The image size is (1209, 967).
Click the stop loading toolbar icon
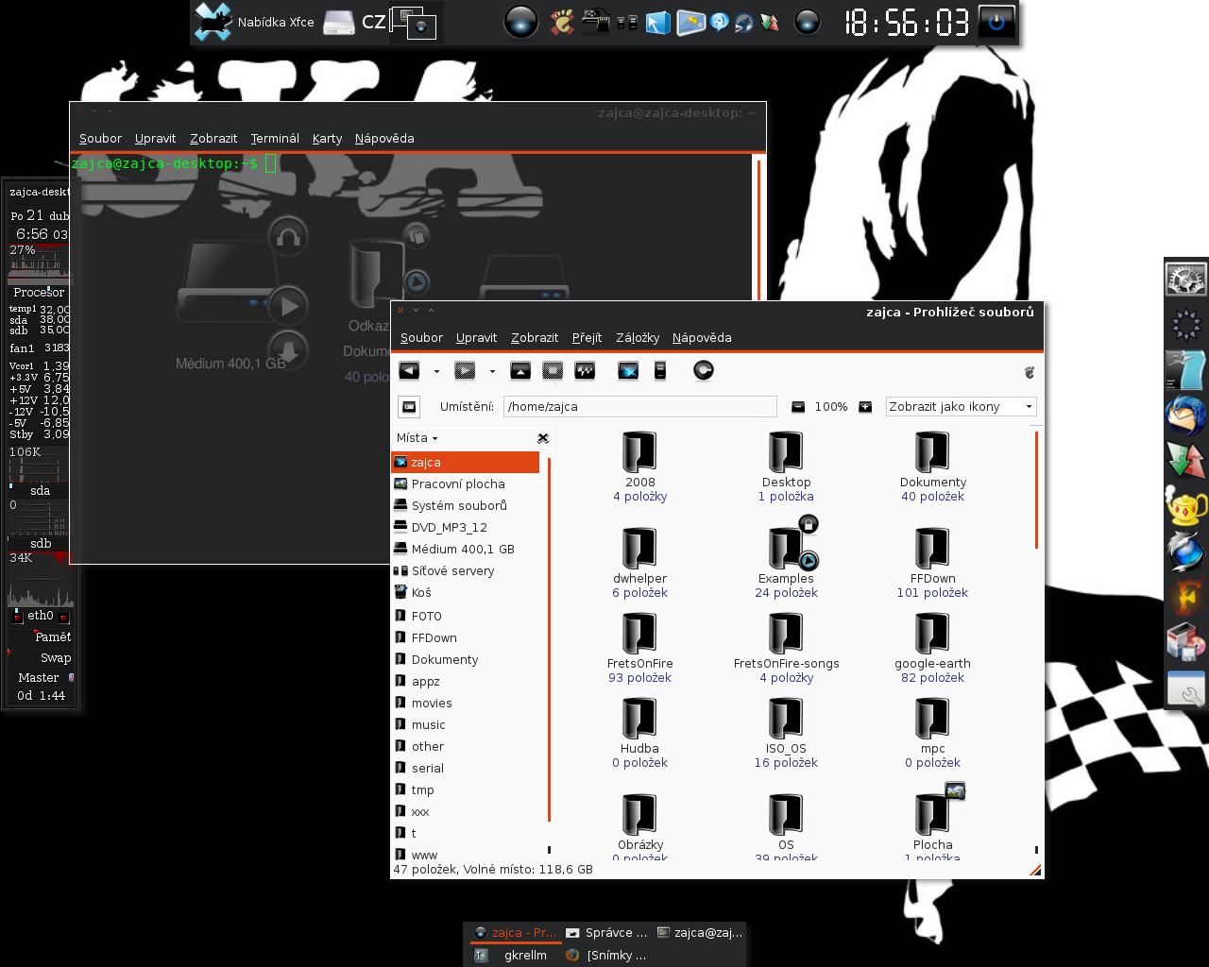[x=553, y=371]
